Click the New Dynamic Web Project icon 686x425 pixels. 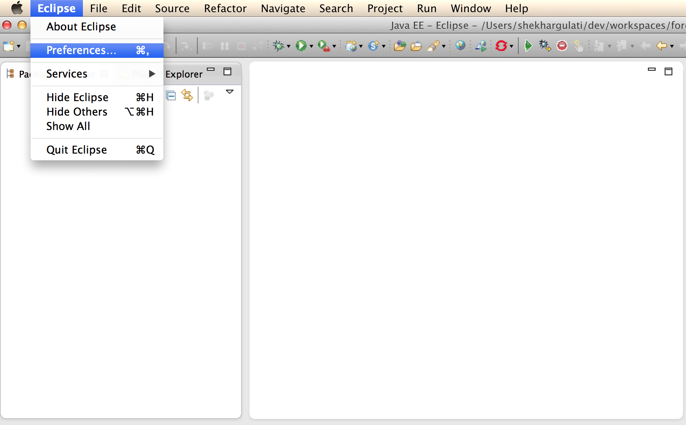coord(351,46)
